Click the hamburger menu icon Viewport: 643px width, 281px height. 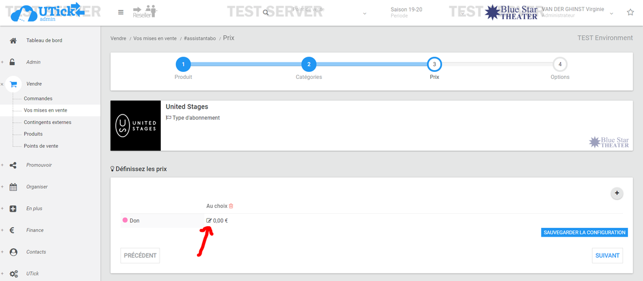click(120, 12)
